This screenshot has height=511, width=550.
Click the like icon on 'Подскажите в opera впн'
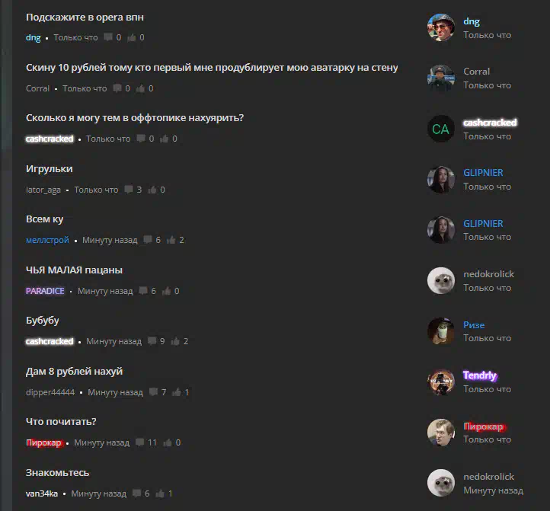pyautogui.click(x=131, y=37)
